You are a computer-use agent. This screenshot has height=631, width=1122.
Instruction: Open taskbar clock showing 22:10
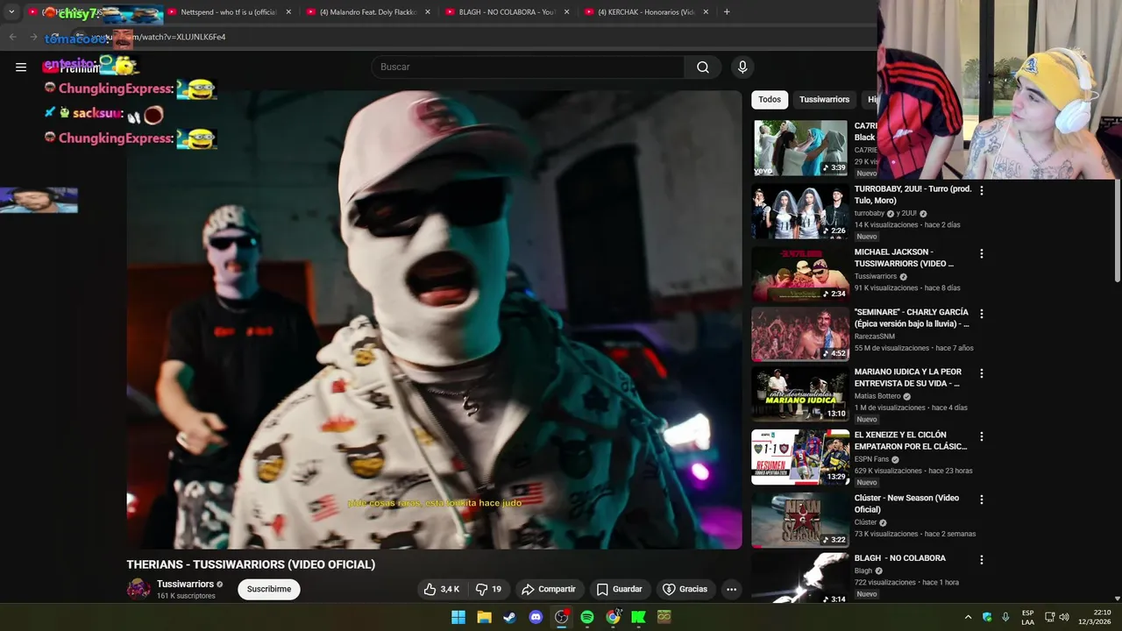pos(1095,617)
